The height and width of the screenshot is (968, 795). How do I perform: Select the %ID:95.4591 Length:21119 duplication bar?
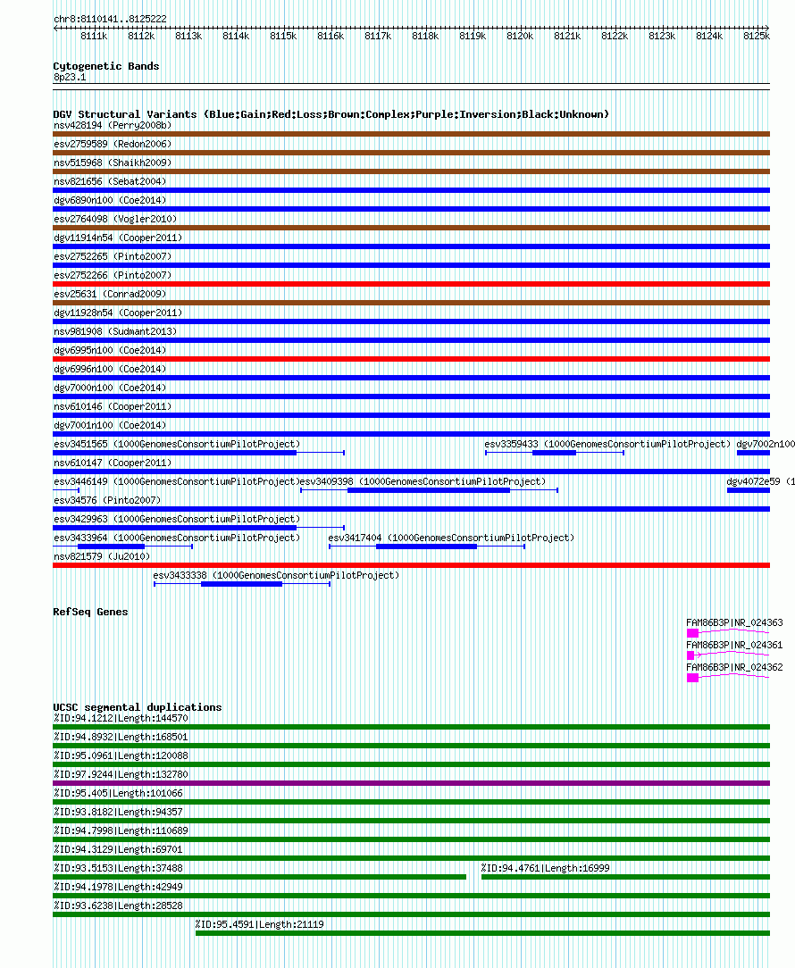pos(483,933)
